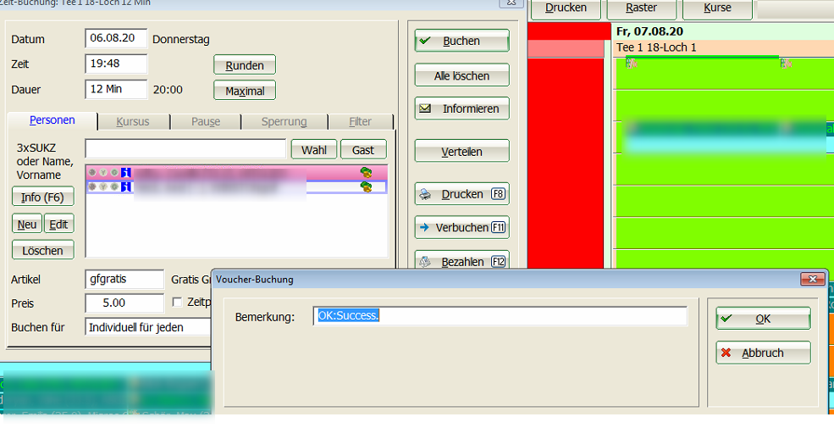Click the Artikel field containing gfgratis
The width and height of the screenshot is (834, 428).
click(124, 279)
